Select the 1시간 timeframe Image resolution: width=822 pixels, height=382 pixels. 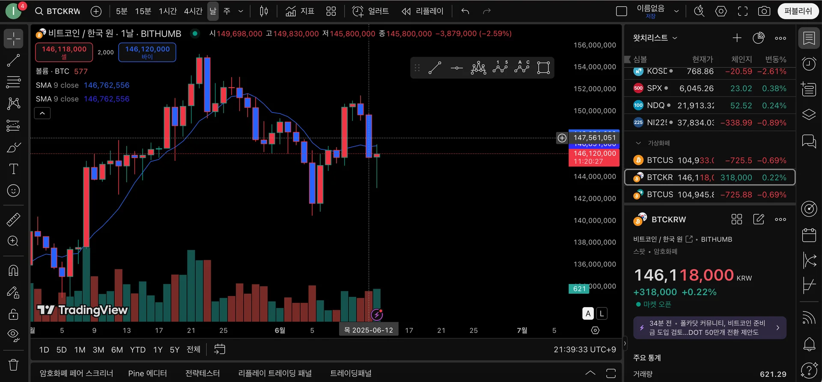168,11
